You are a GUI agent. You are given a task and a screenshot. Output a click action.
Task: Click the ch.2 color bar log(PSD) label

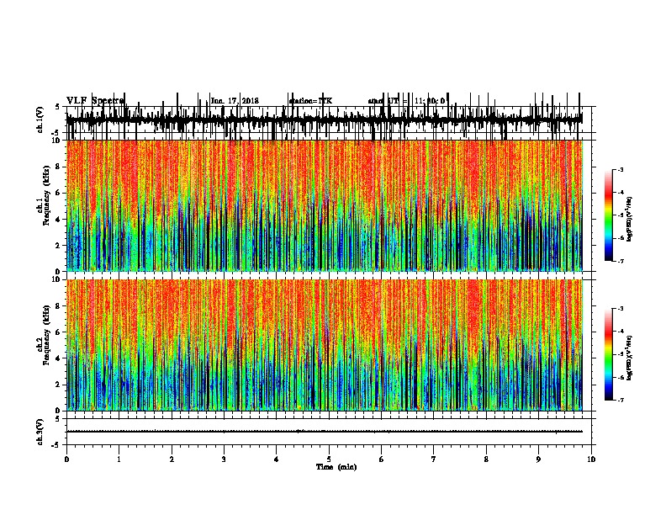629,358
